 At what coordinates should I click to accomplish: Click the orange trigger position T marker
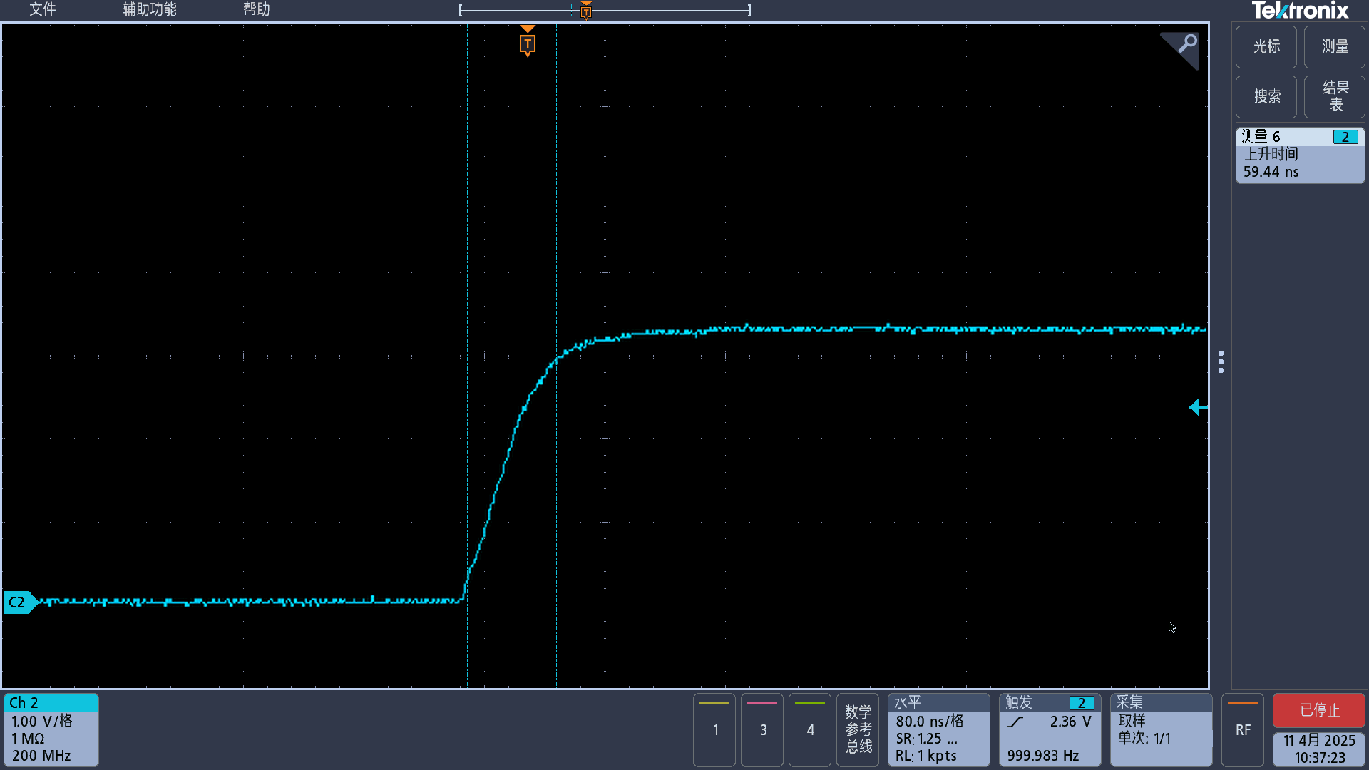click(527, 43)
